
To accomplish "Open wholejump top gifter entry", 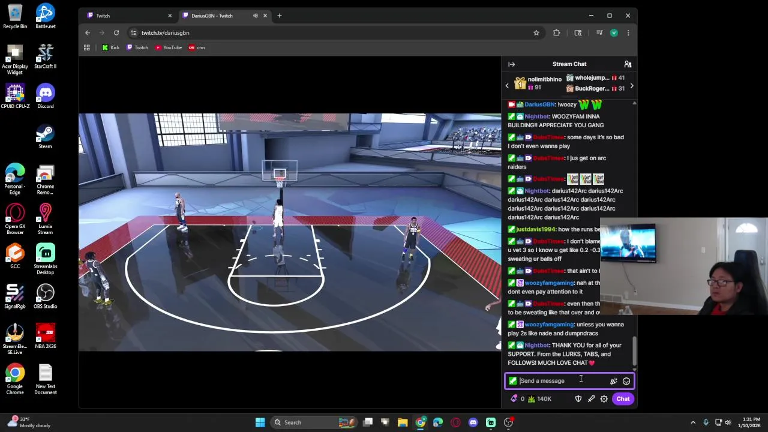I will [595, 78].
